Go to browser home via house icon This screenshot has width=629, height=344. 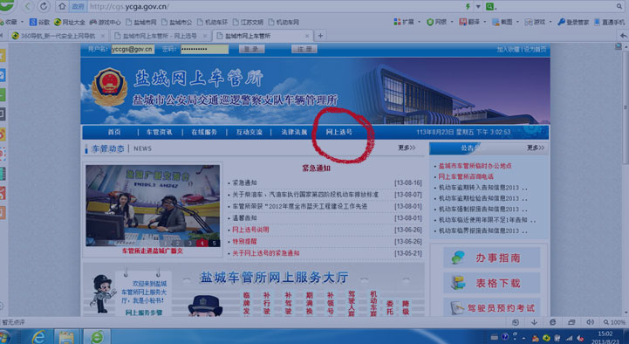pyautogui.click(x=62, y=6)
